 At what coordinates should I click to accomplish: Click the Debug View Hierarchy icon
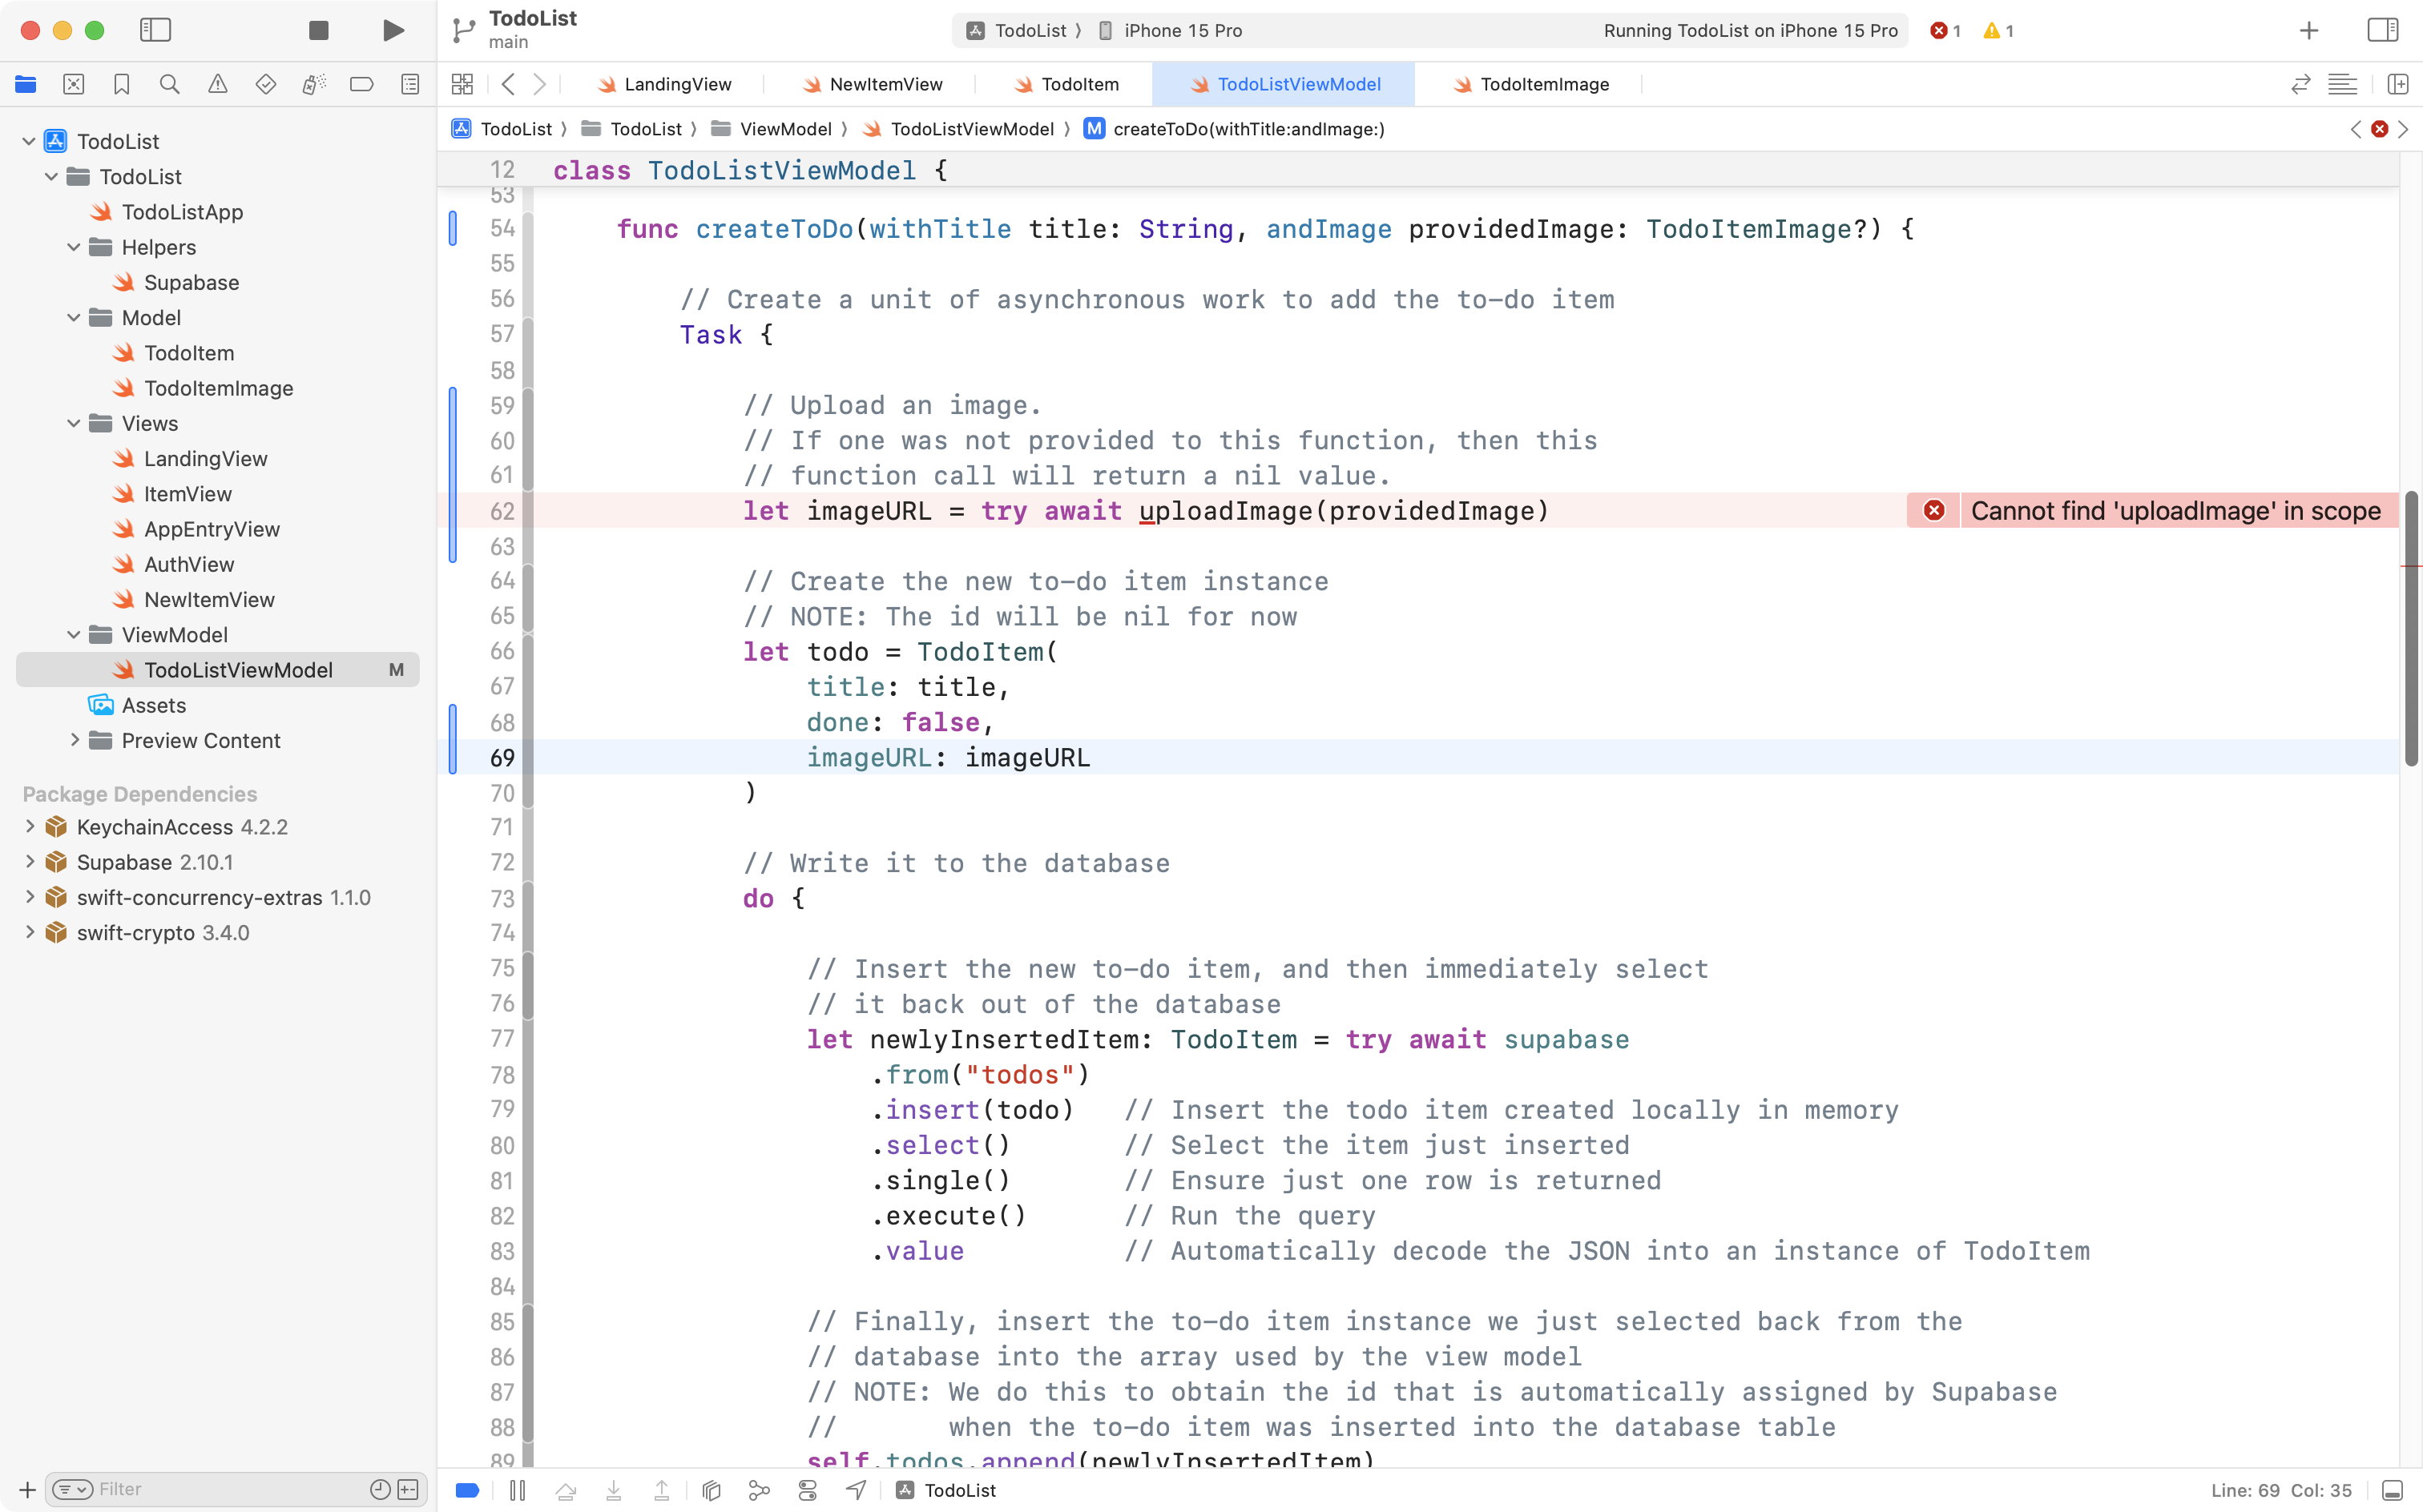tap(710, 1490)
